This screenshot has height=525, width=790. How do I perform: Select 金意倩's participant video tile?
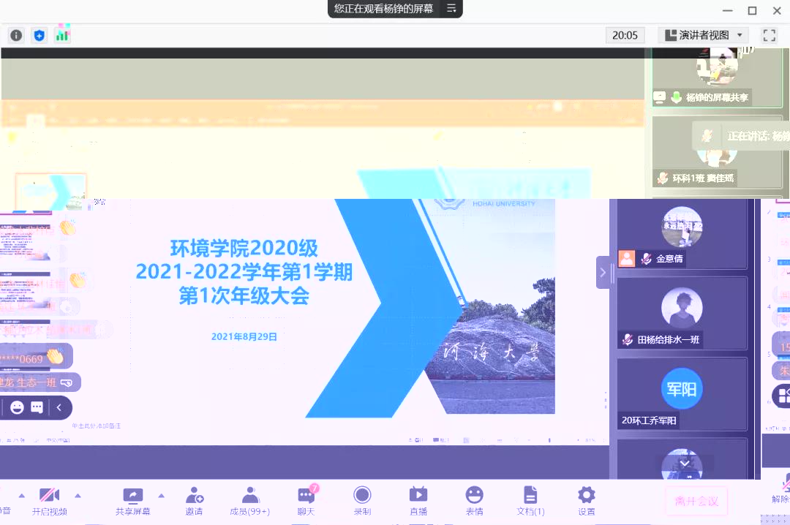click(682, 234)
